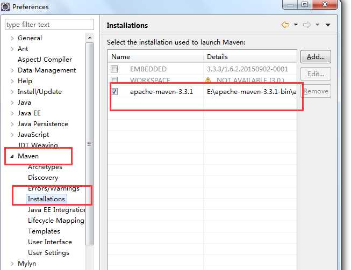Screen dimensions: 351x270
Task: Expand the Install/Update node
Action: [12, 92]
